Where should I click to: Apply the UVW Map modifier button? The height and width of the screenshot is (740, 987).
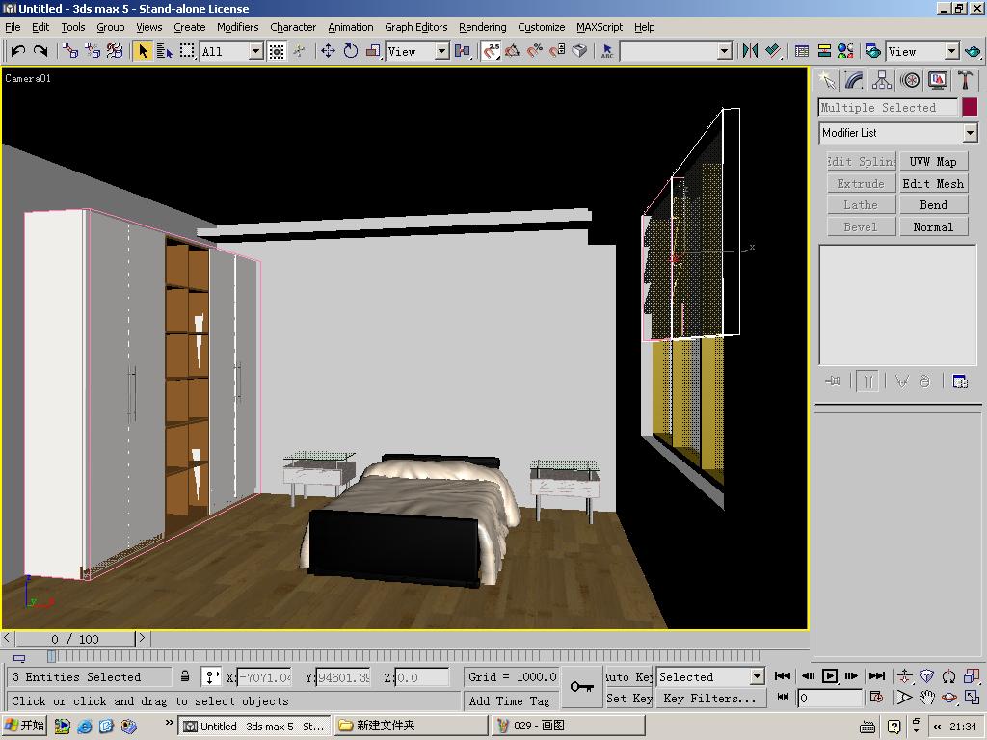point(933,162)
